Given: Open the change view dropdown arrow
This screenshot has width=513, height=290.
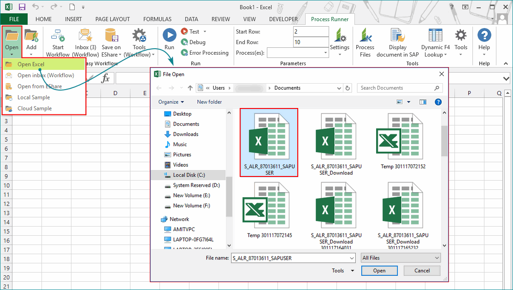Looking at the screenshot, I should pos(409,102).
